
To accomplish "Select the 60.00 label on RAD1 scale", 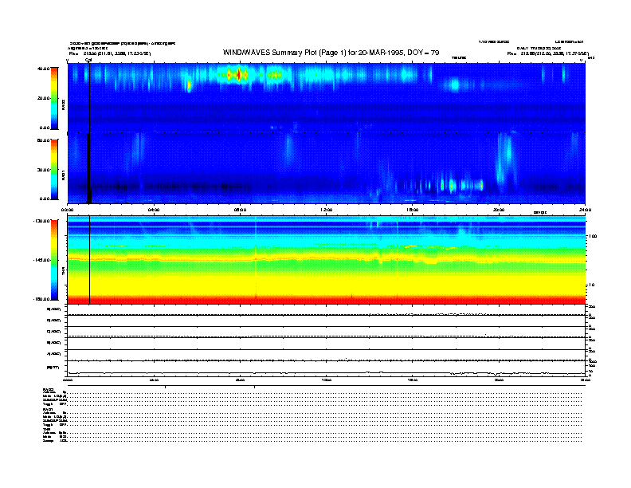I will coord(44,140).
